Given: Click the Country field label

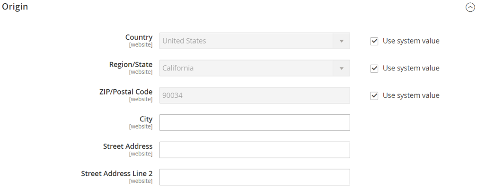Looking at the screenshot, I should (x=139, y=37).
